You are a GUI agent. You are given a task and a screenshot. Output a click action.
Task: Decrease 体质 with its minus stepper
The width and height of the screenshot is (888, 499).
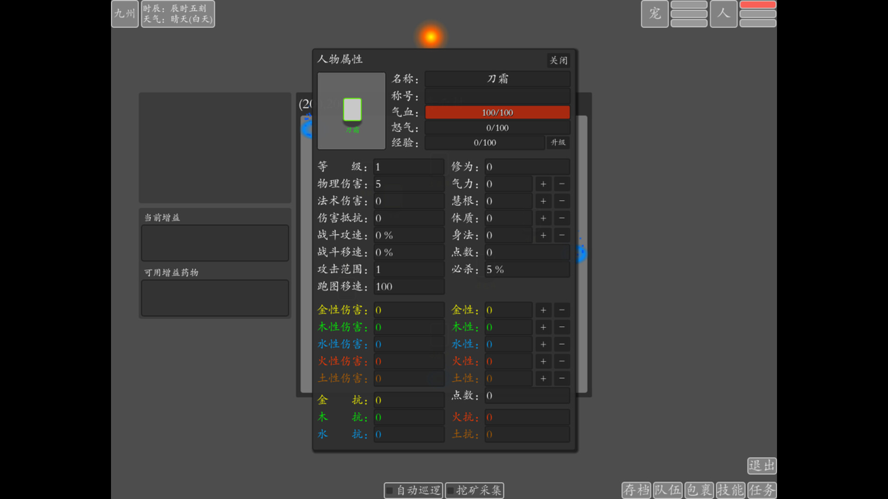(561, 218)
